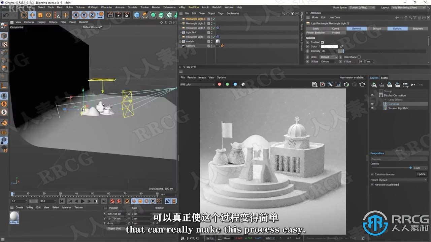Click the light Color white swatch
Screen dimensions: 431x242
[329, 46]
